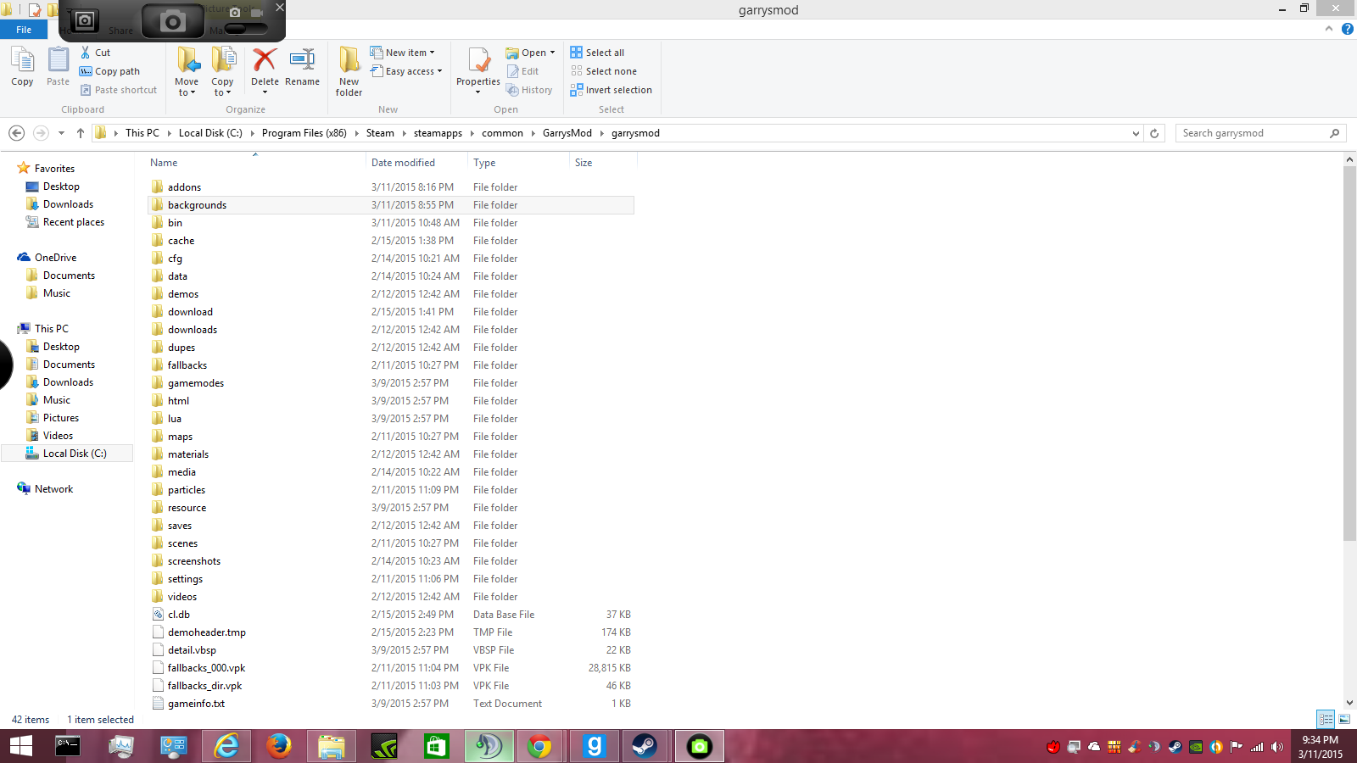Open the New item dropdown

402,53
